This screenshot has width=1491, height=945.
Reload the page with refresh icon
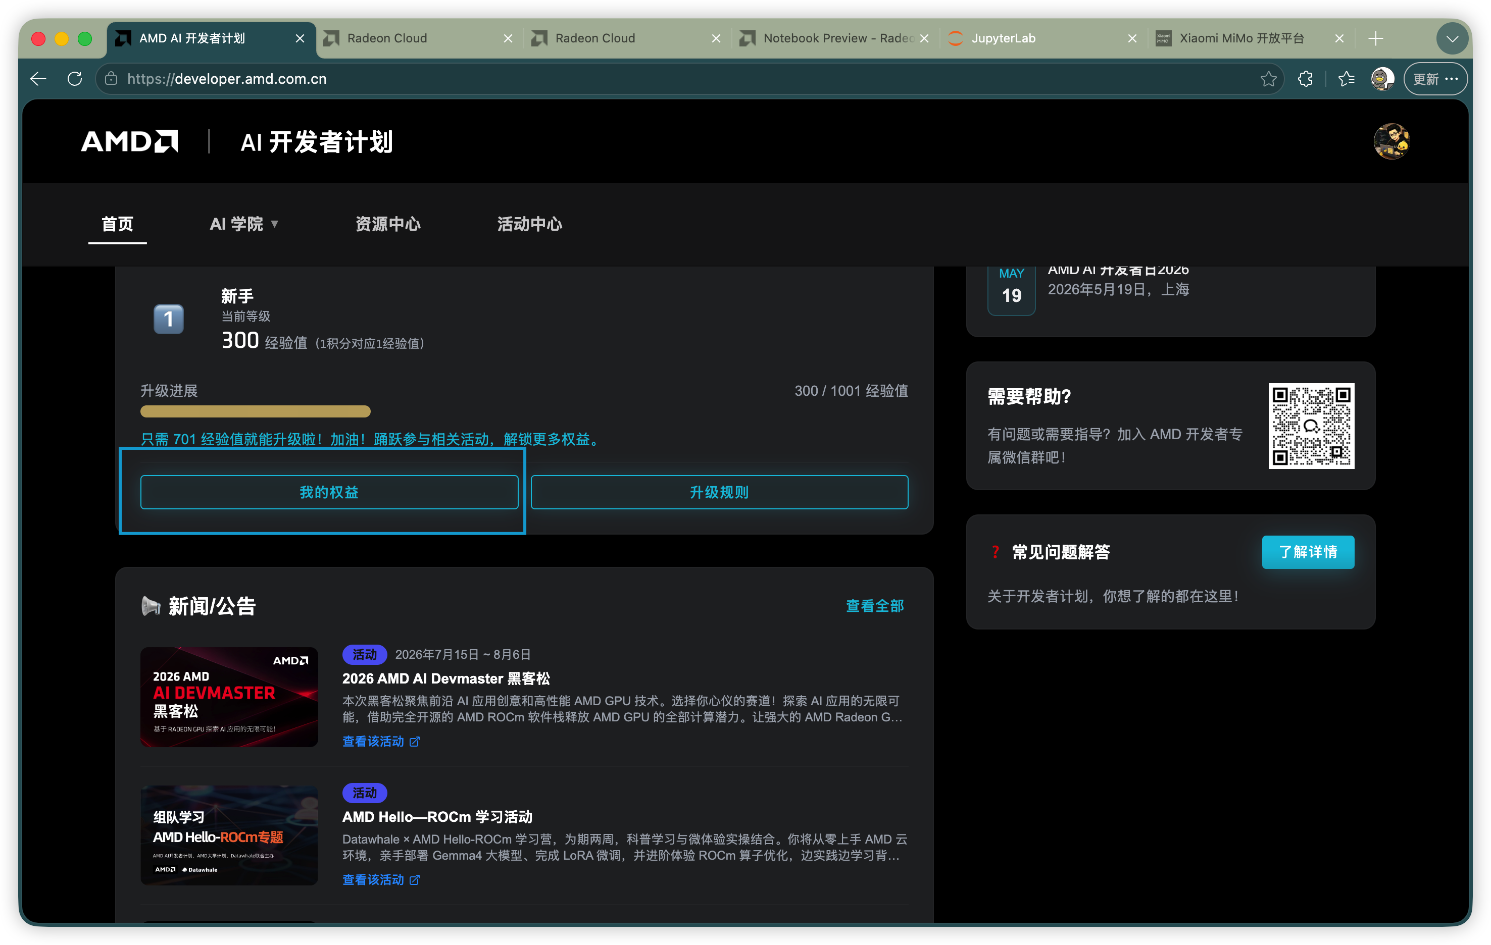(x=75, y=79)
